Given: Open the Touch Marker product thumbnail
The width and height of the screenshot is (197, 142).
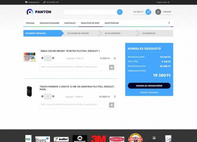Looking at the screenshot, I should tap(29, 91).
